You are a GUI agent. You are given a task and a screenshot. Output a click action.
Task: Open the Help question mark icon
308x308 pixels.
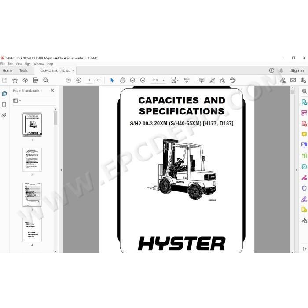point(271,70)
